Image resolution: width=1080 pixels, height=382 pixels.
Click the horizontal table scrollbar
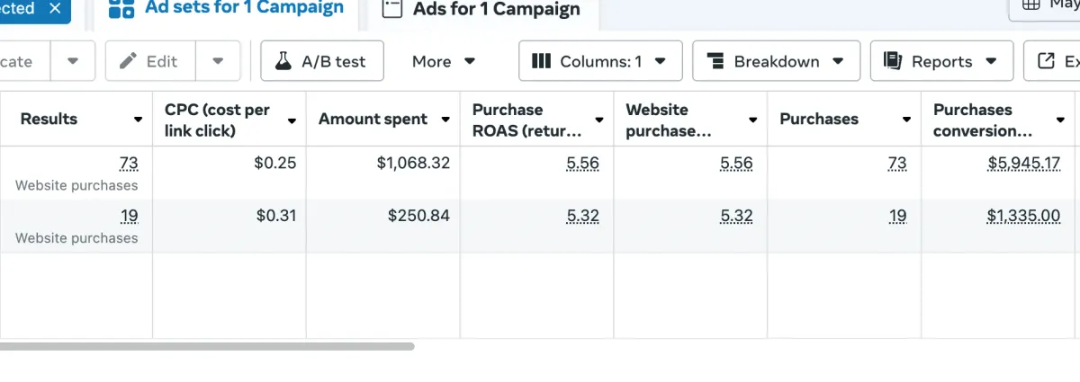point(207,346)
